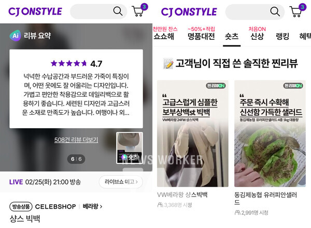Click the left CJ ONSTYLE logo

click(35, 11)
